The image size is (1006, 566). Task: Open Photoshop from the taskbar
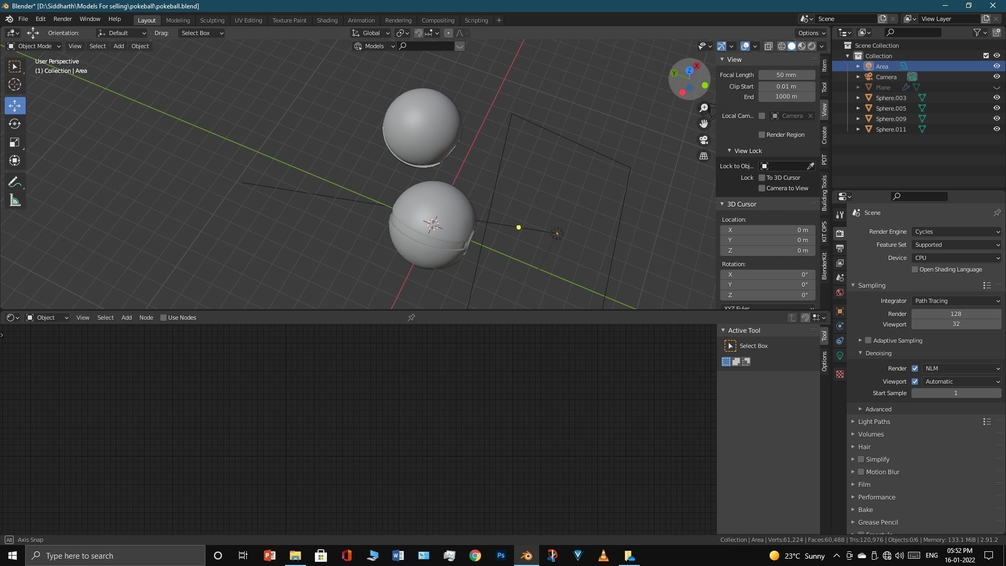(x=501, y=556)
